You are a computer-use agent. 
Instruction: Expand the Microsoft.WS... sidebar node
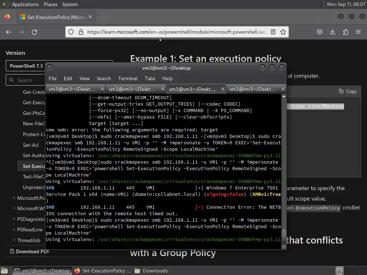[14, 208]
